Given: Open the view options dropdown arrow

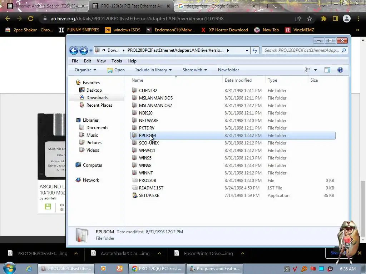Looking at the screenshot, I should [x=315, y=70].
